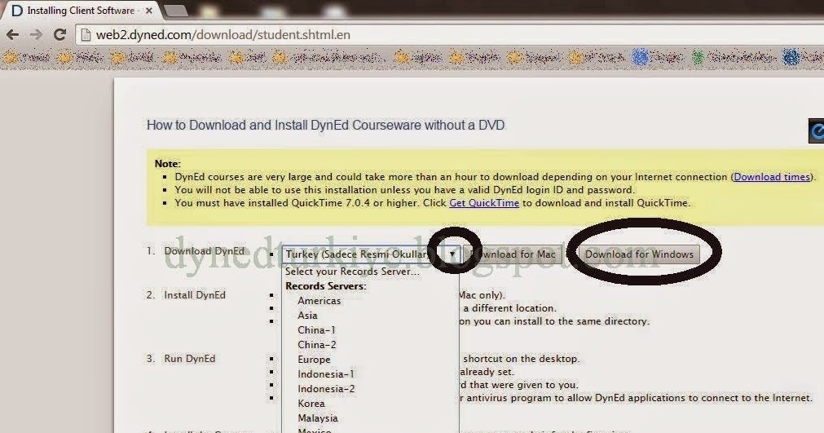Click the Download for Windows button
Image resolution: width=824 pixels, height=433 pixels.
tap(639, 254)
